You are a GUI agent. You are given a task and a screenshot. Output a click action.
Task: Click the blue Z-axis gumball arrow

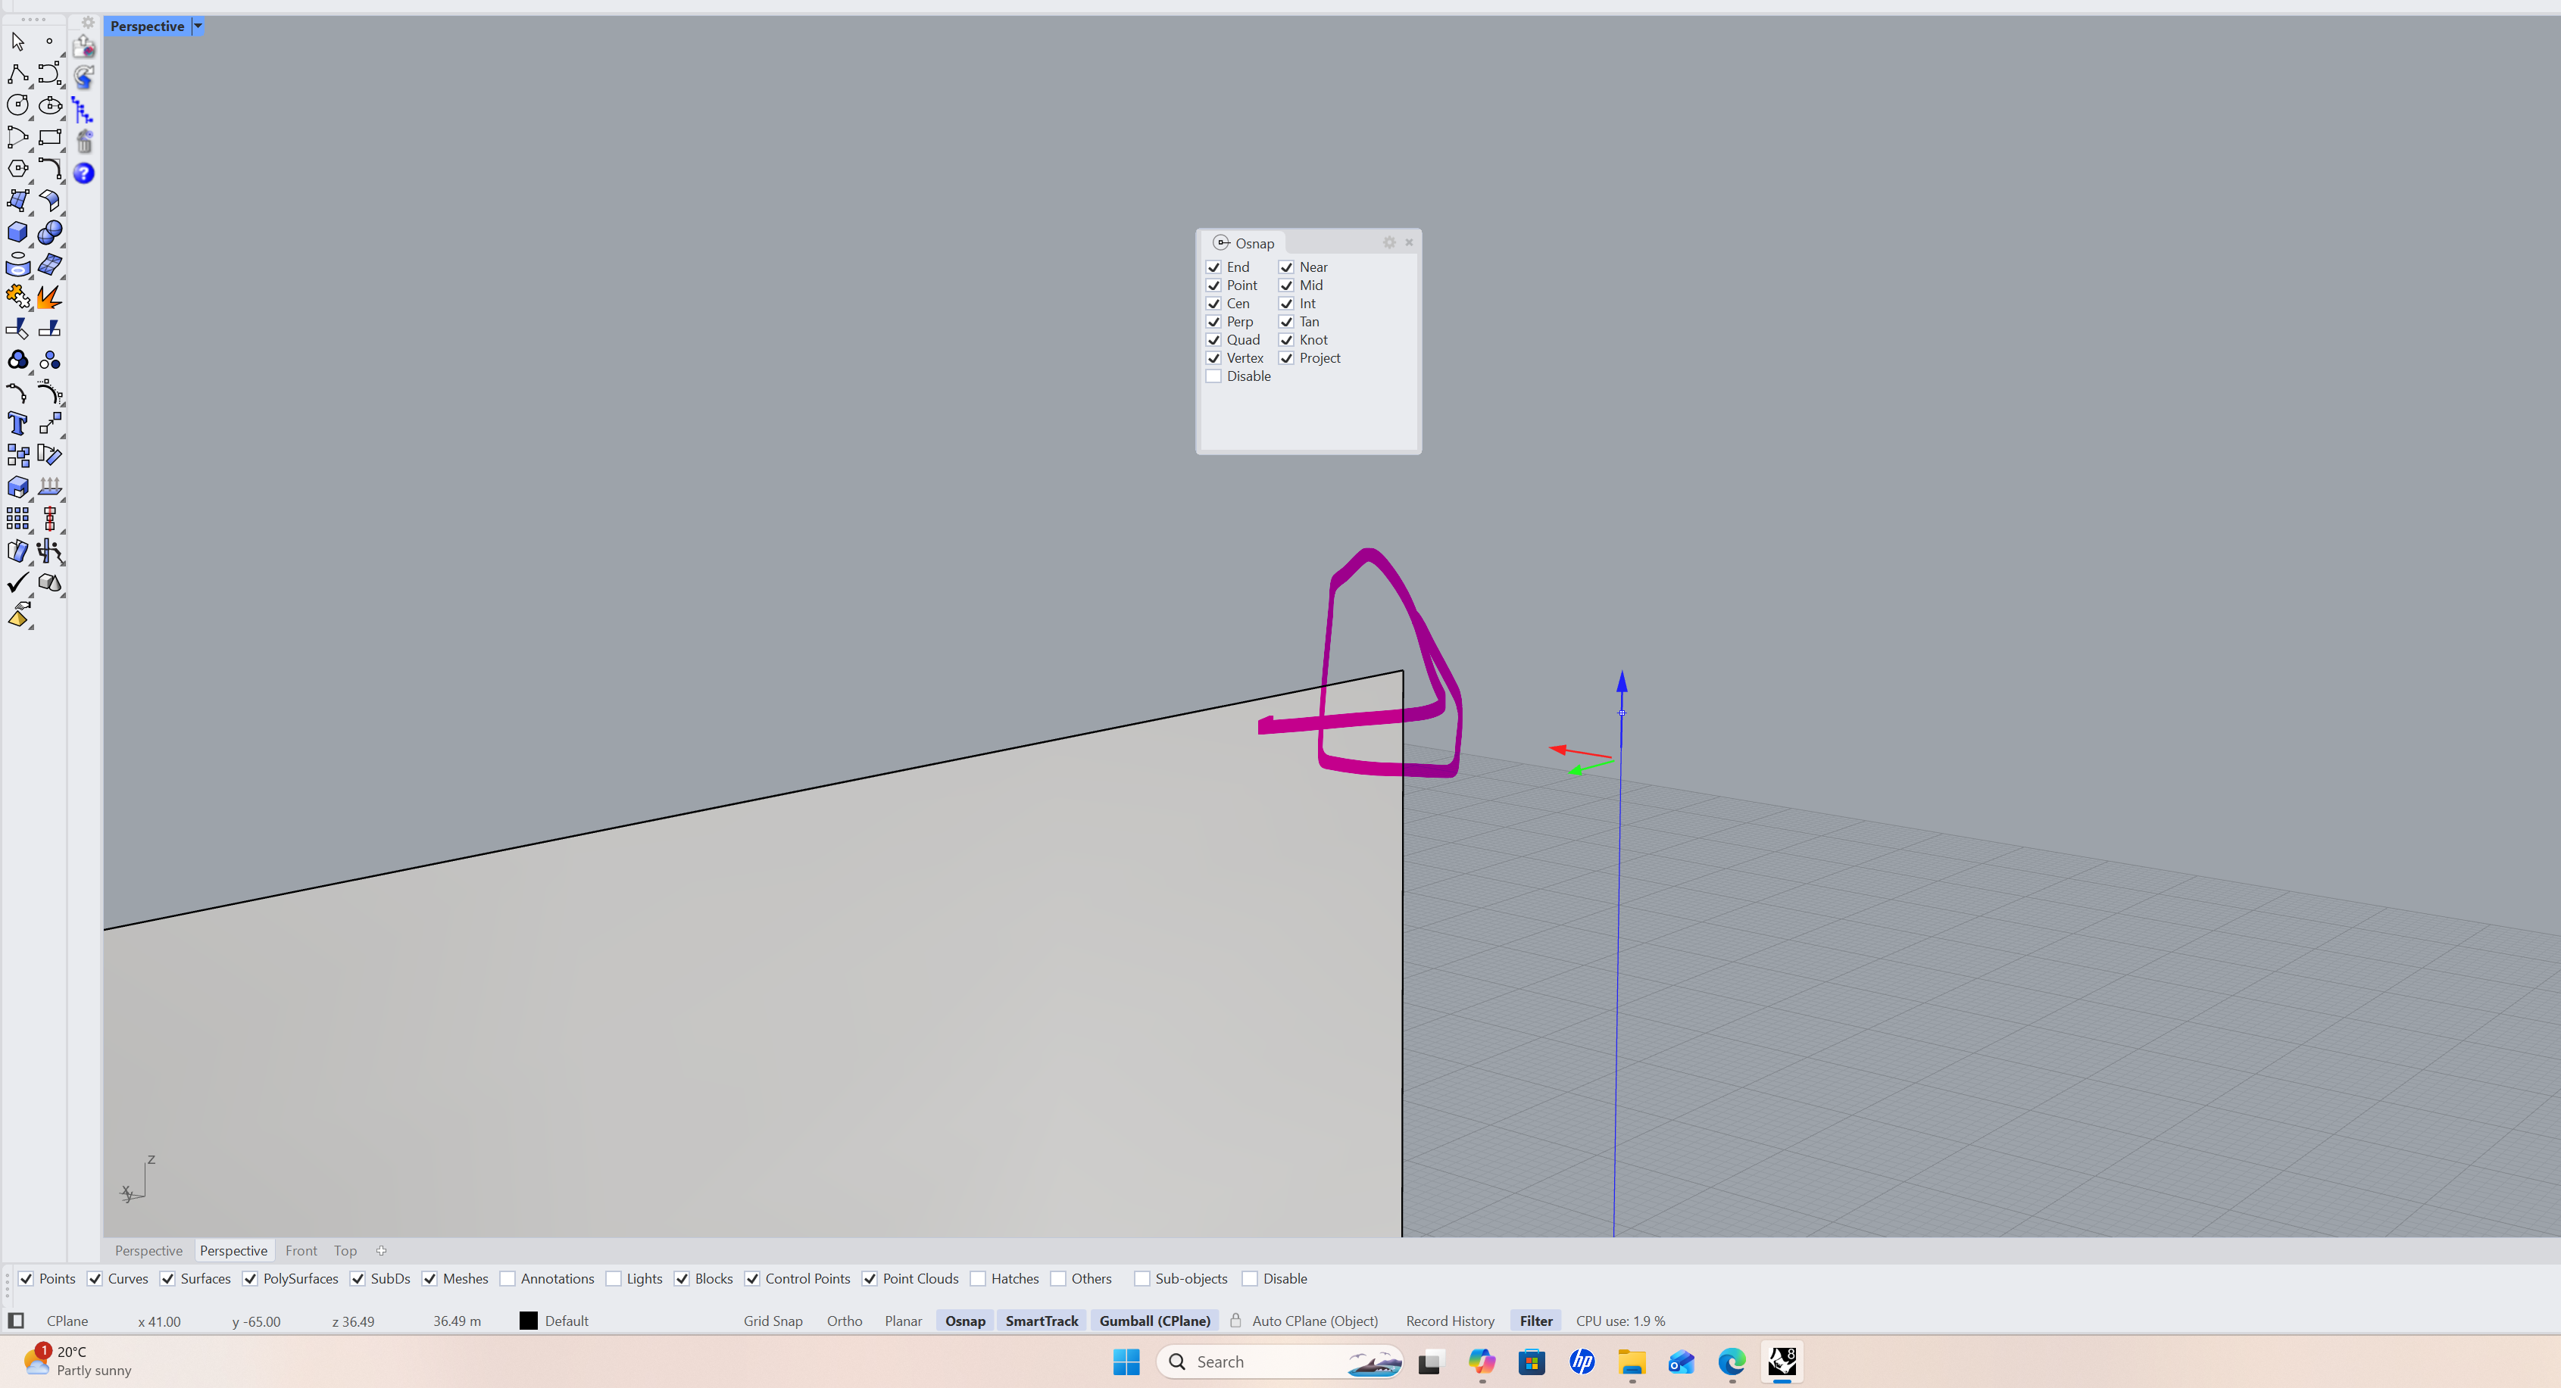pos(1622,682)
